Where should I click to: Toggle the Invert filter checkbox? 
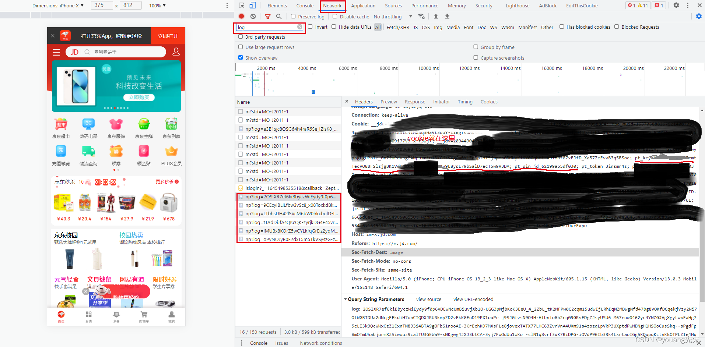coord(310,26)
